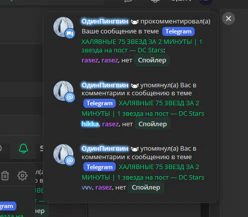The width and height of the screenshot is (248, 217).
Task: Click the Telegram tag in the first notification
Action: pos(178,31)
